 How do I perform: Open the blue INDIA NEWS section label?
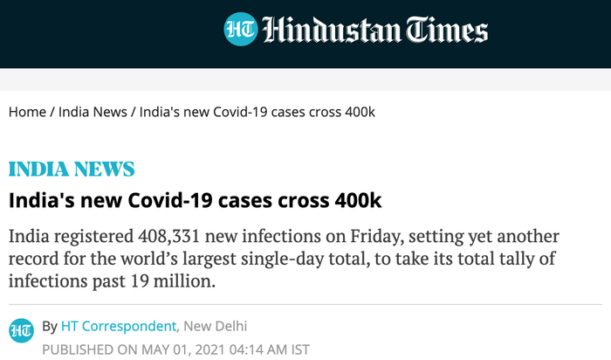click(x=72, y=169)
